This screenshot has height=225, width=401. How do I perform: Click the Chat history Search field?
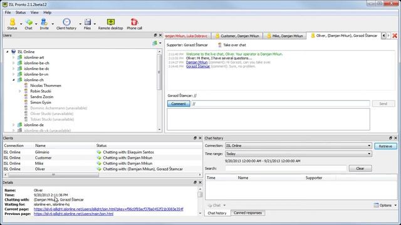286,168
